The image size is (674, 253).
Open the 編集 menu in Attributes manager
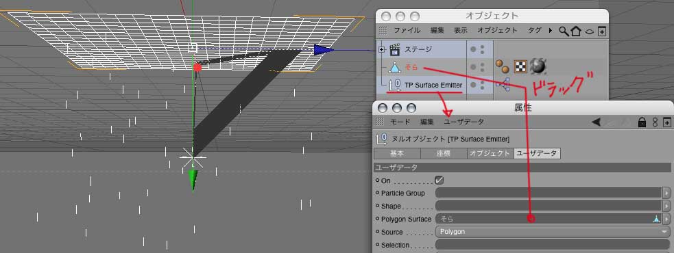(x=427, y=122)
